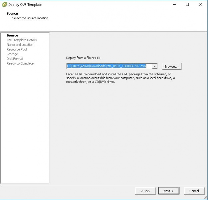Maximize the Deploy OVF Template window
This screenshot has height=200, width=208.
pyautogui.click(x=187, y=5)
